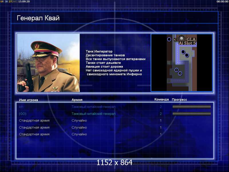Click 'Танковый китайский генерал' in (GO) row
Screen dimensions: 229x172
94,114
